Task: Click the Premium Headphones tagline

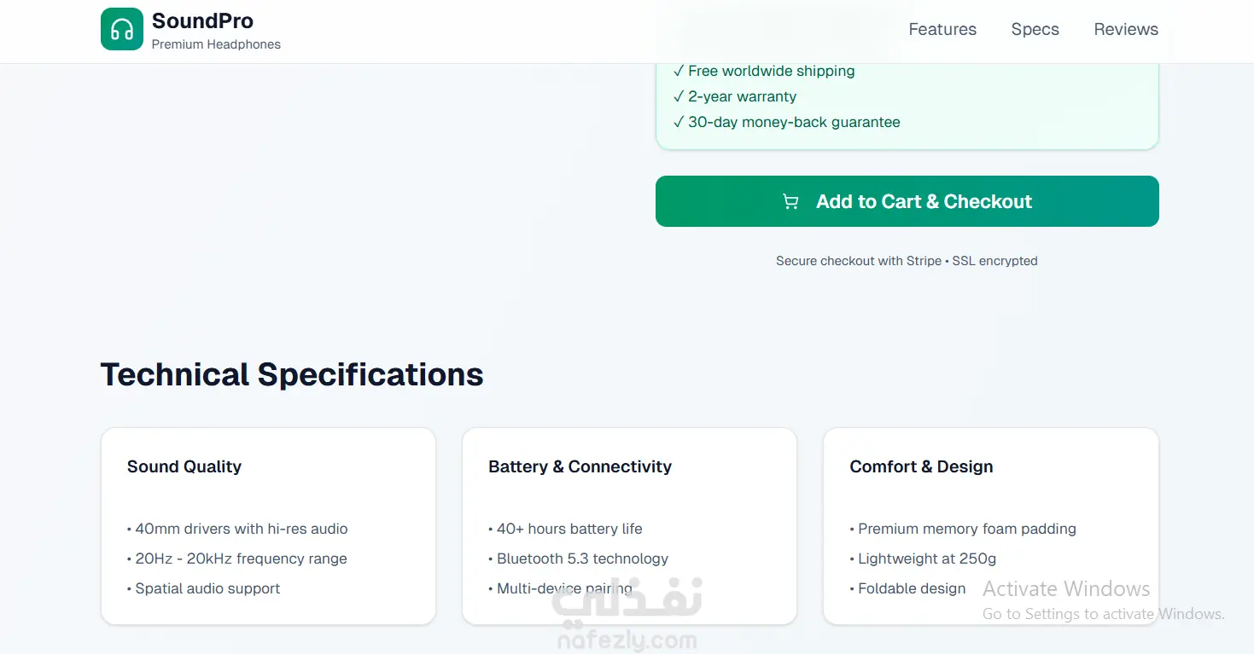Action: click(216, 44)
